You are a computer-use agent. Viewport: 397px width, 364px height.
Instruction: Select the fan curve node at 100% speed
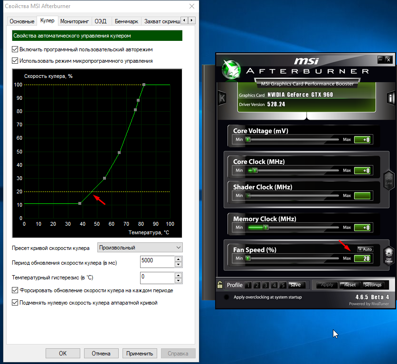click(144, 85)
